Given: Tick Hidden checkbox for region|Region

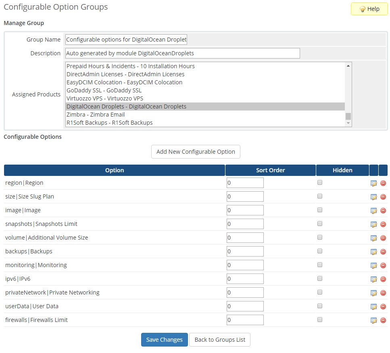Looking at the screenshot, I should (320, 182).
